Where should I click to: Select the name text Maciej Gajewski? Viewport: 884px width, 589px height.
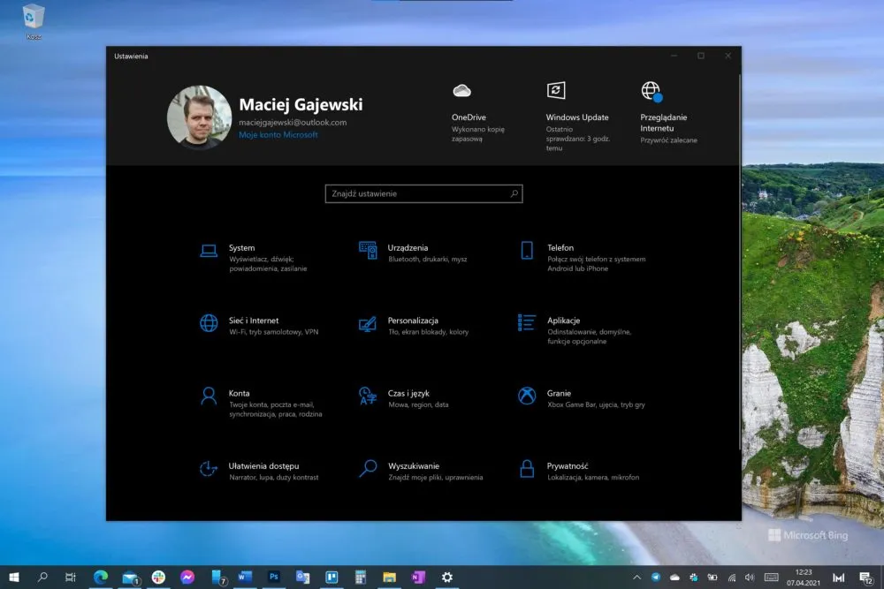tap(301, 105)
